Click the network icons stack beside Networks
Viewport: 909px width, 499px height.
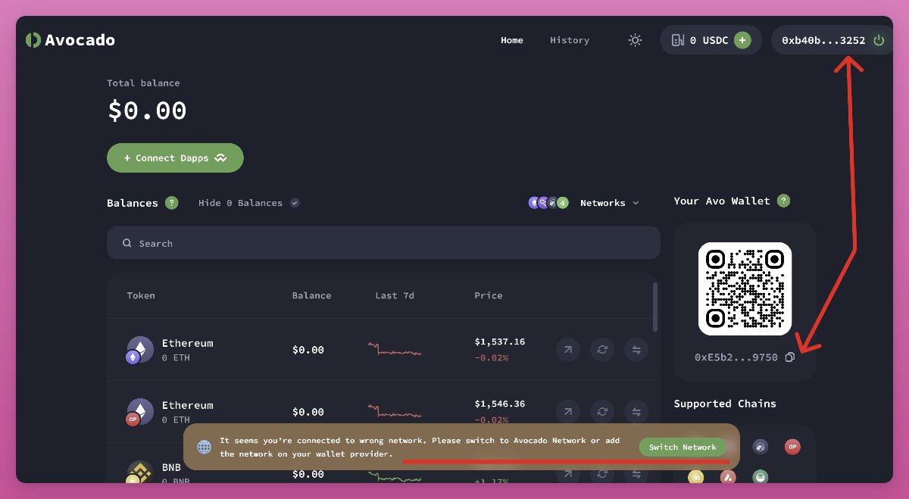[x=548, y=203]
